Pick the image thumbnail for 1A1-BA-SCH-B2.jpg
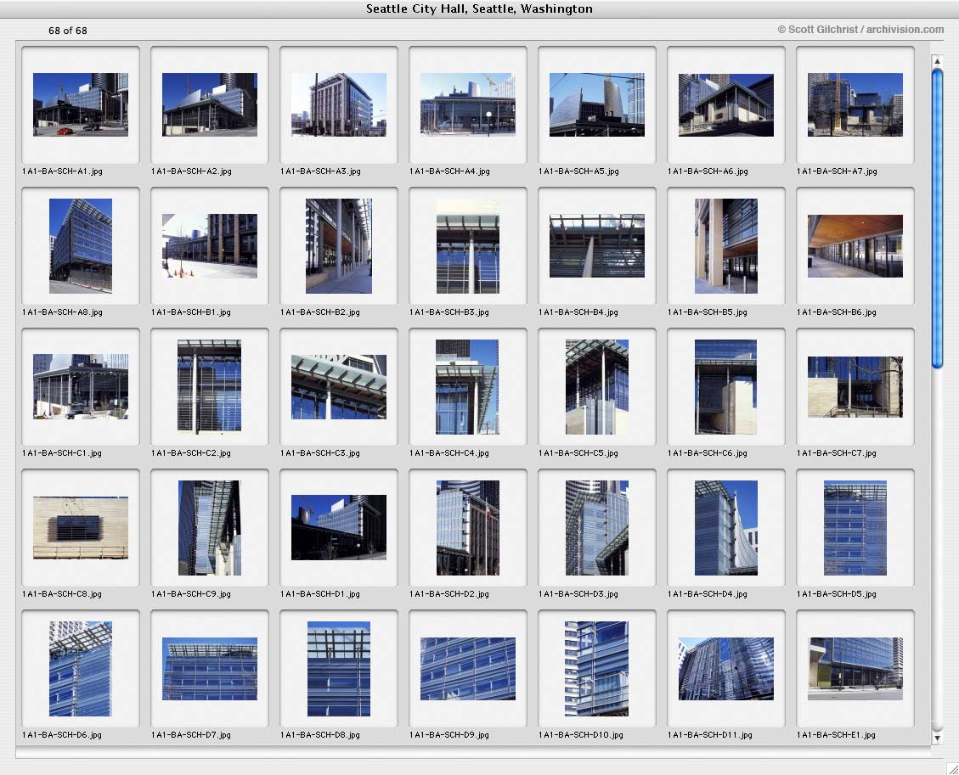The height and width of the screenshot is (775, 959). coord(339,245)
